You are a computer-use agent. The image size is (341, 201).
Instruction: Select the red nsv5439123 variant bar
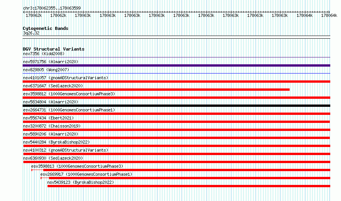189,186
